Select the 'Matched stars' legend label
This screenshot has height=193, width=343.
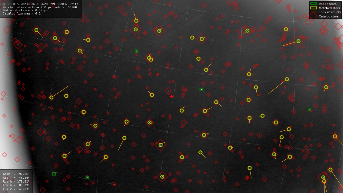[x=329, y=8]
